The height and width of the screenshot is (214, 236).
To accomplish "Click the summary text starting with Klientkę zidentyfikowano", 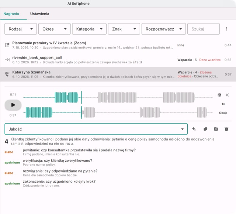I will pyautogui.click(x=112, y=141).
